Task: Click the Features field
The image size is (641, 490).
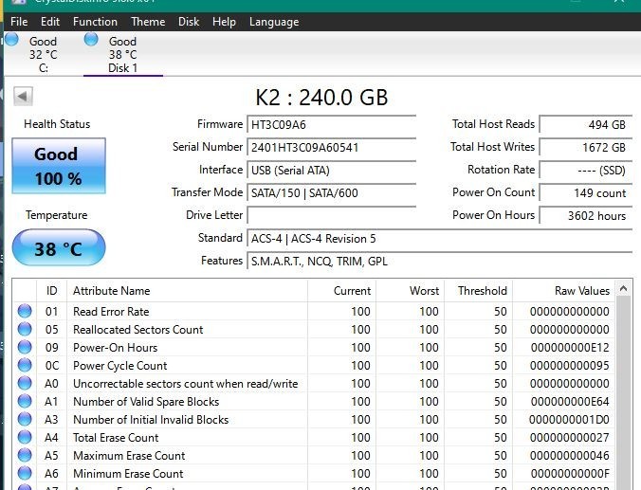Action: click(x=440, y=262)
